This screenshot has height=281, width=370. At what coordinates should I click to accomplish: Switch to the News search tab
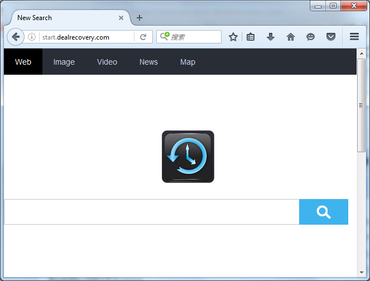click(x=148, y=62)
